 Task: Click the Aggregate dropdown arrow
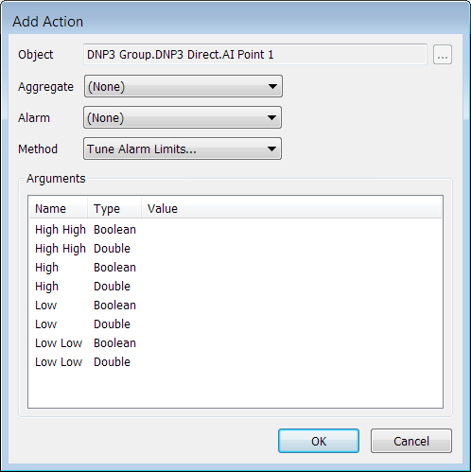pyautogui.click(x=272, y=86)
